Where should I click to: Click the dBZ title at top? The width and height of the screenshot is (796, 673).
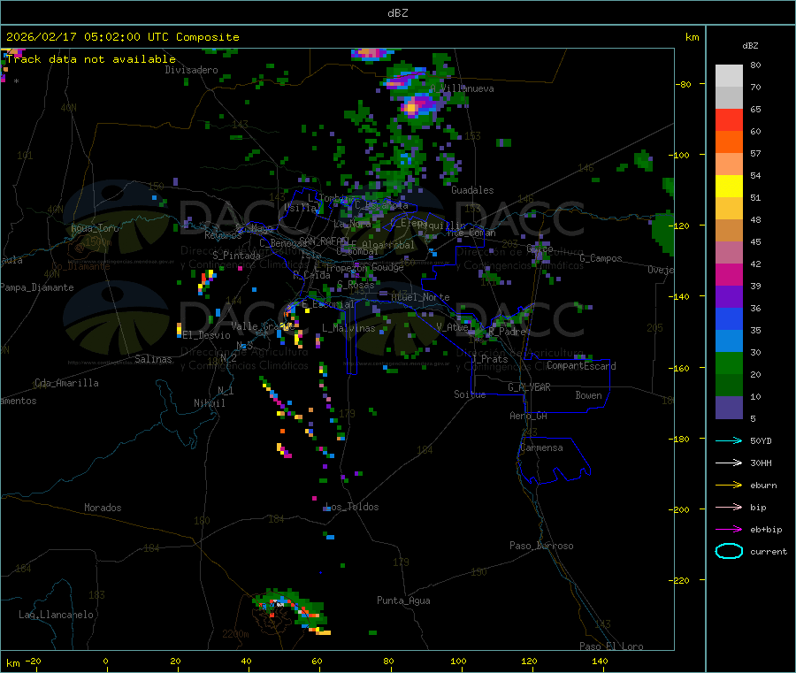point(397,13)
